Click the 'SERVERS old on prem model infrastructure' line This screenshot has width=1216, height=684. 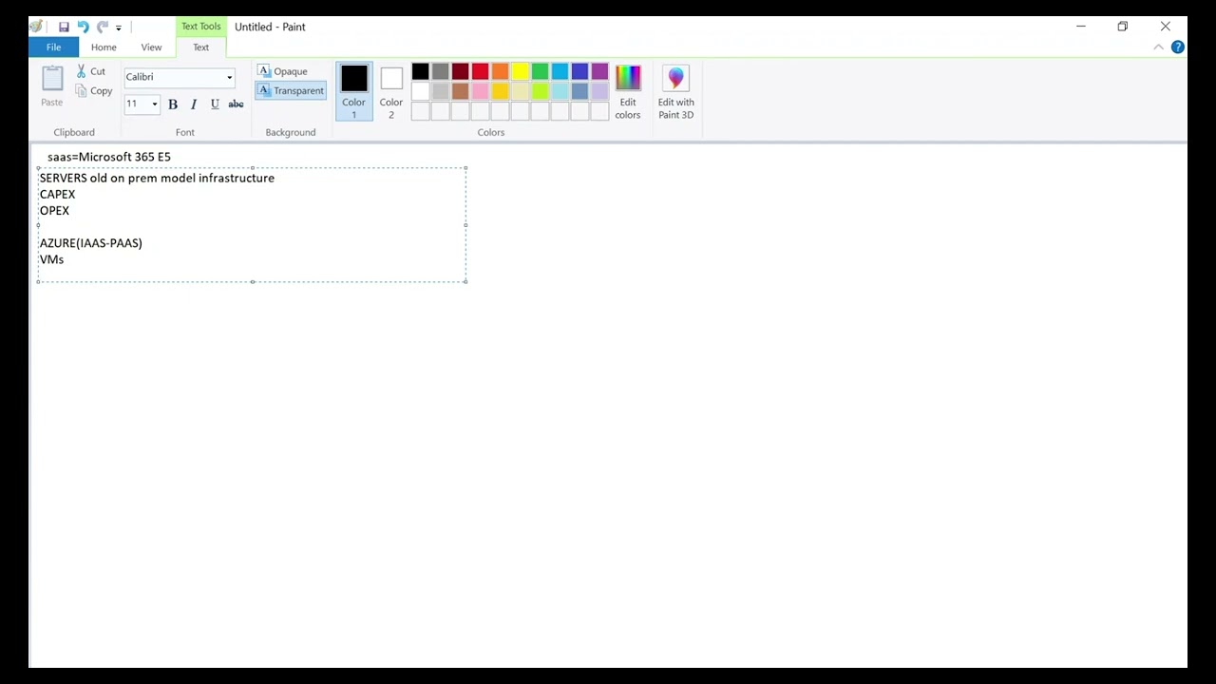click(157, 178)
